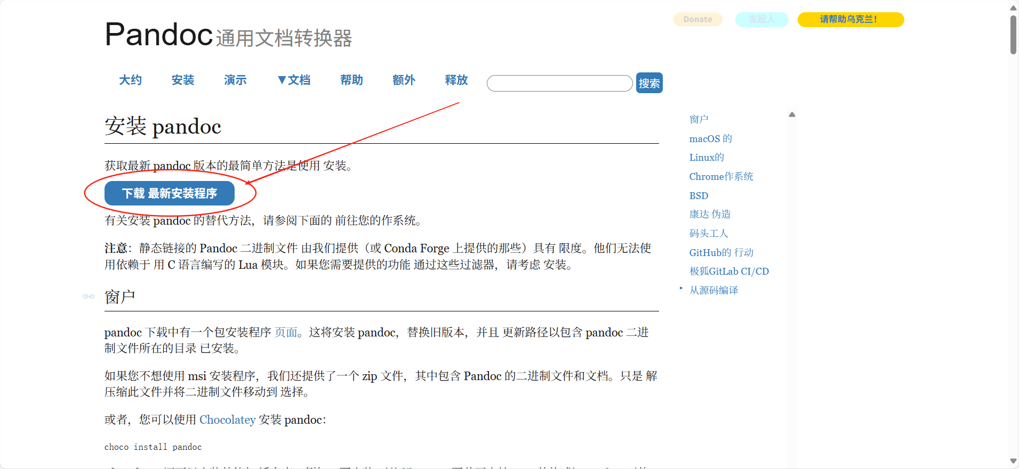Click the 请帮助乌克兰! button
Image resolution: width=1019 pixels, height=469 pixels.
850,20
